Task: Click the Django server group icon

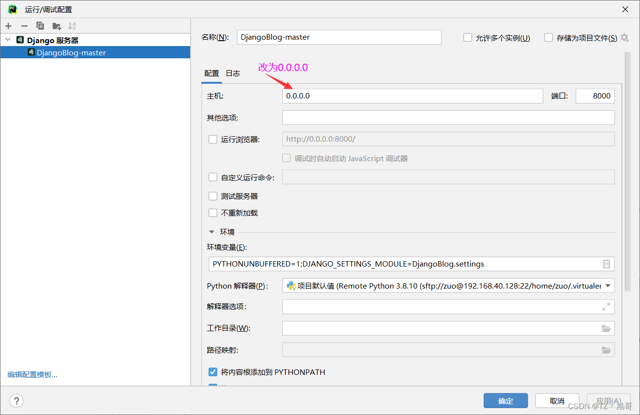Action: click(20, 40)
